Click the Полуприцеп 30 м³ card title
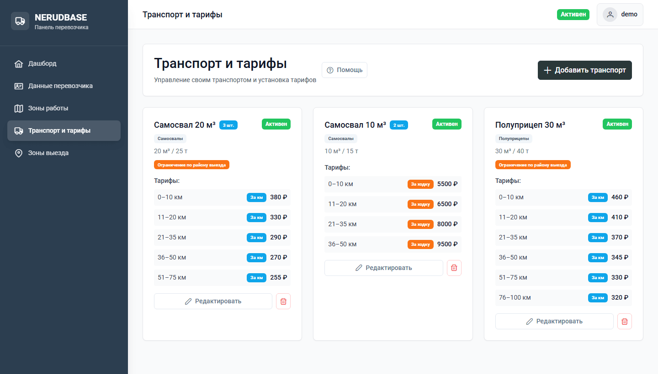Screen dimensions: 658x374 pyautogui.click(x=530, y=125)
